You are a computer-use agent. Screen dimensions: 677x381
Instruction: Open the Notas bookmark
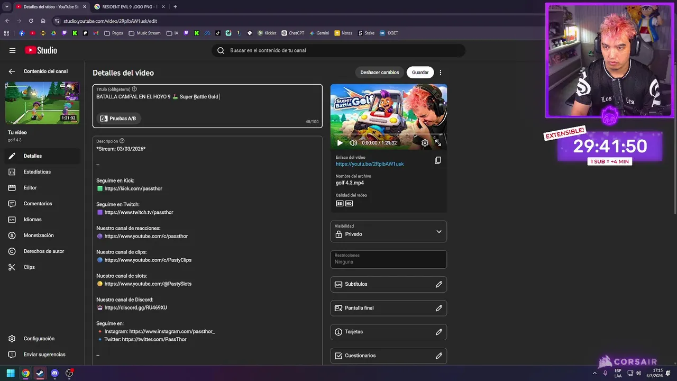coord(343,33)
